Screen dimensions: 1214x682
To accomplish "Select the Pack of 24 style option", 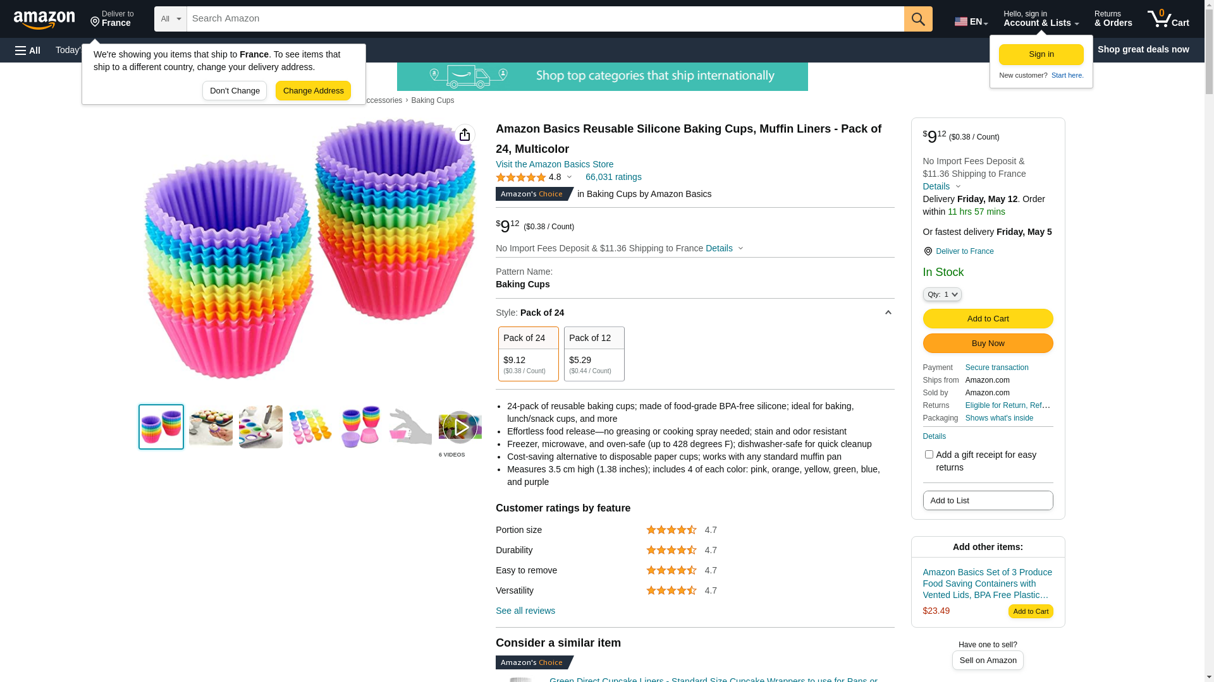I will pos(528,354).
